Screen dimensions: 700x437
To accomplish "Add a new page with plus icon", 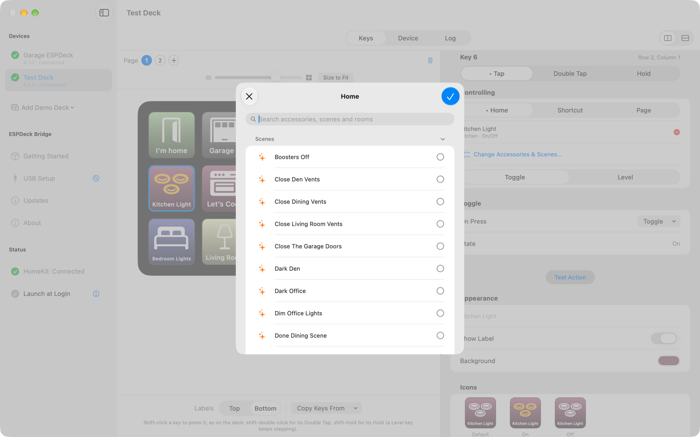I will (x=174, y=60).
